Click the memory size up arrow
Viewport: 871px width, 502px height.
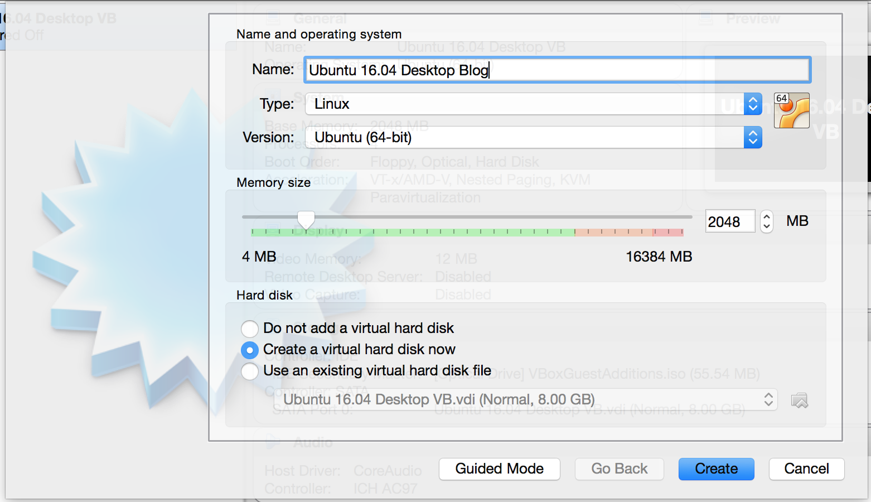click(x=767, y=216)
